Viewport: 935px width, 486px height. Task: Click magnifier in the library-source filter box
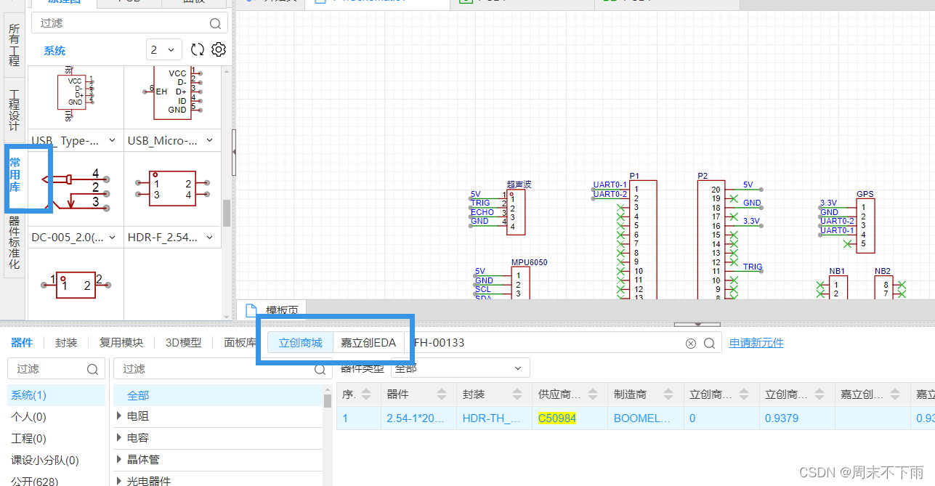[x=93, y=369]
